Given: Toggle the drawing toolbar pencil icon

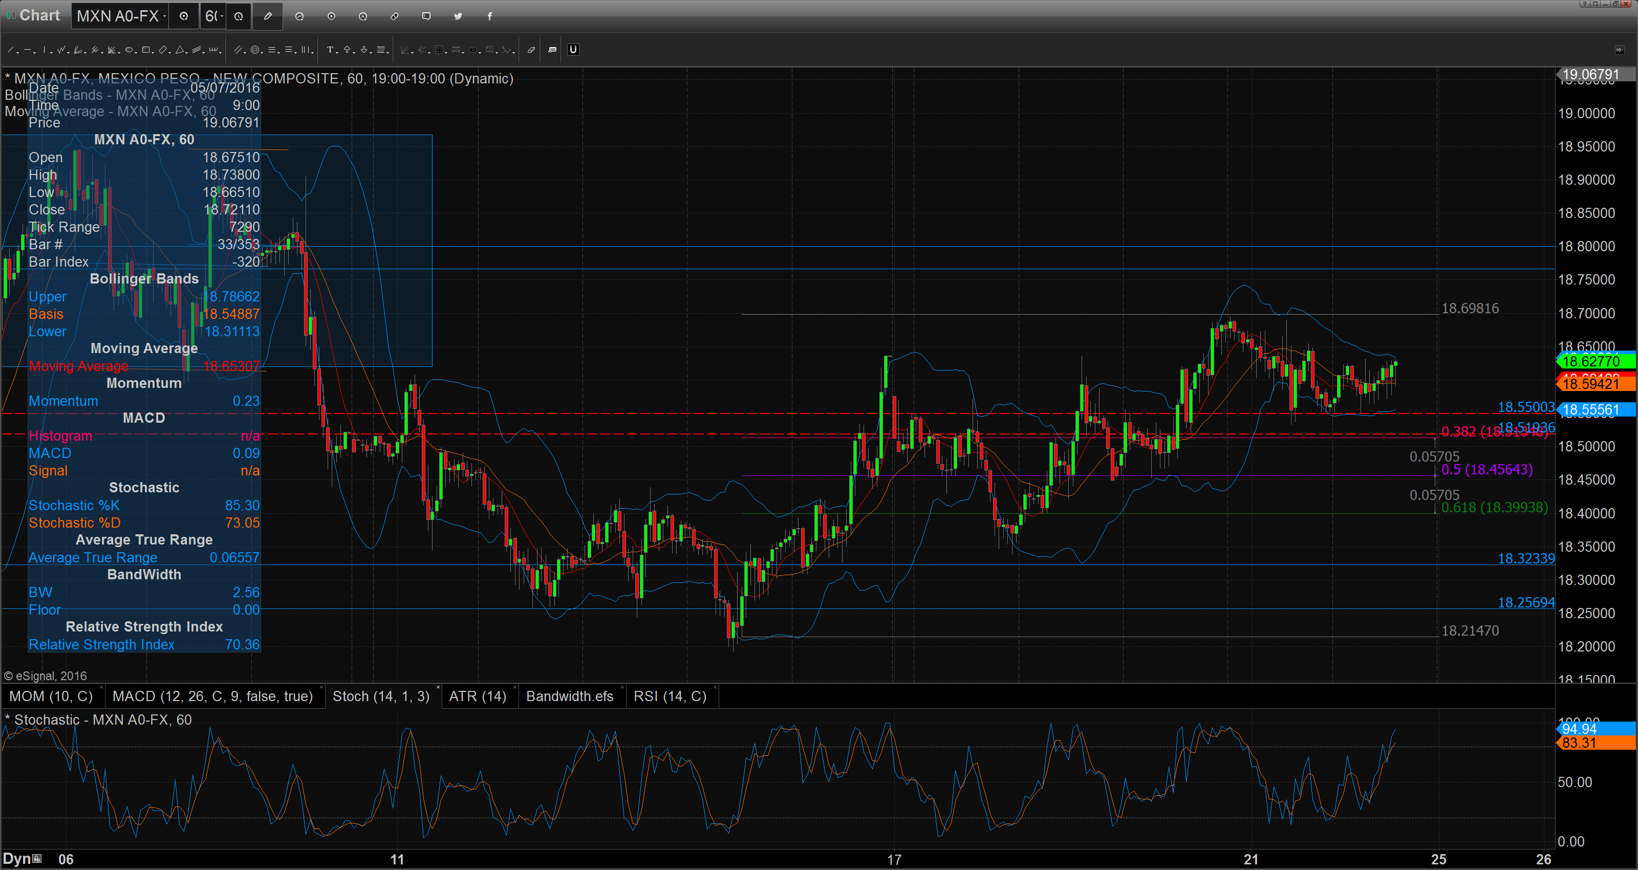Looking at the screenshot, I should tap(268, 16).
